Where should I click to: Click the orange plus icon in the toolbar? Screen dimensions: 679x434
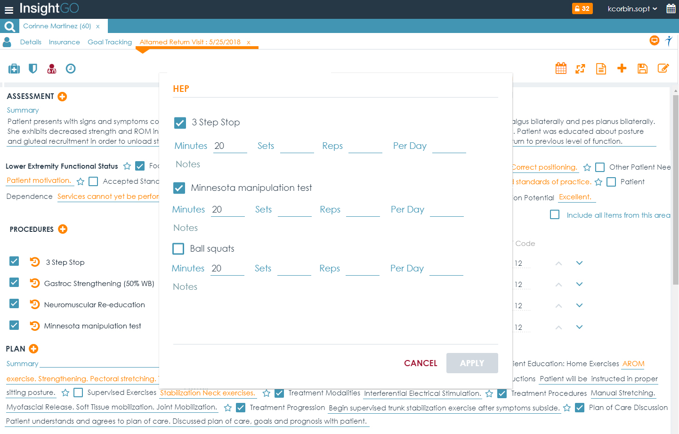click(622, 68)
